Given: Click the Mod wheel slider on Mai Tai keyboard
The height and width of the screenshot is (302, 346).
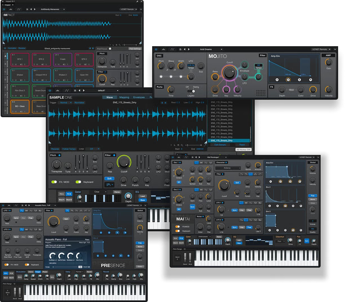Looking at the screenshot, I should point(190,258).
